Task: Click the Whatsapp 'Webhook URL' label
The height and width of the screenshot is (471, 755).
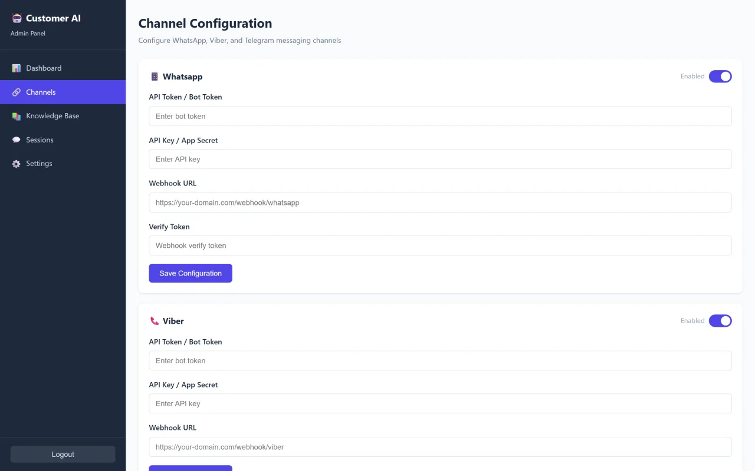Action: [172, 183]
